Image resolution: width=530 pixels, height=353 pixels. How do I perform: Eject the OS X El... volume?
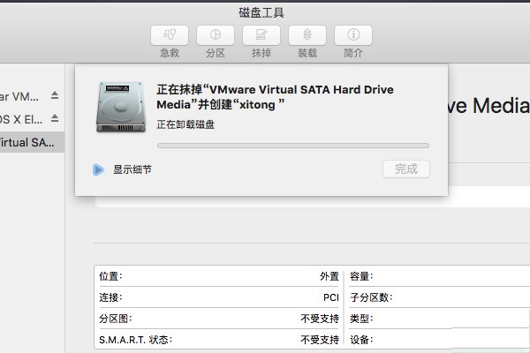tap(55, 118)
